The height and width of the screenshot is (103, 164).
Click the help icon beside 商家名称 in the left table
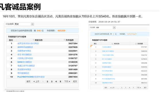pos(34,40)
